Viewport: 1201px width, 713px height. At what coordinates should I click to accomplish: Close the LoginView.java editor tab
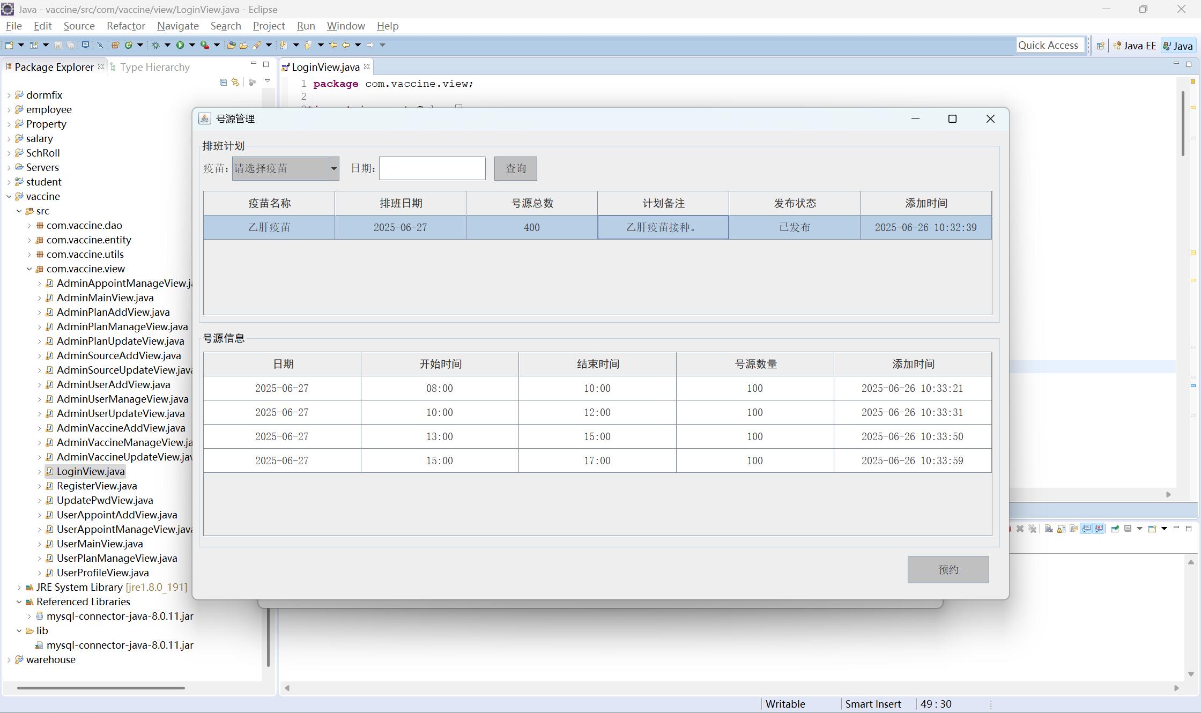[x=367, y=66]
